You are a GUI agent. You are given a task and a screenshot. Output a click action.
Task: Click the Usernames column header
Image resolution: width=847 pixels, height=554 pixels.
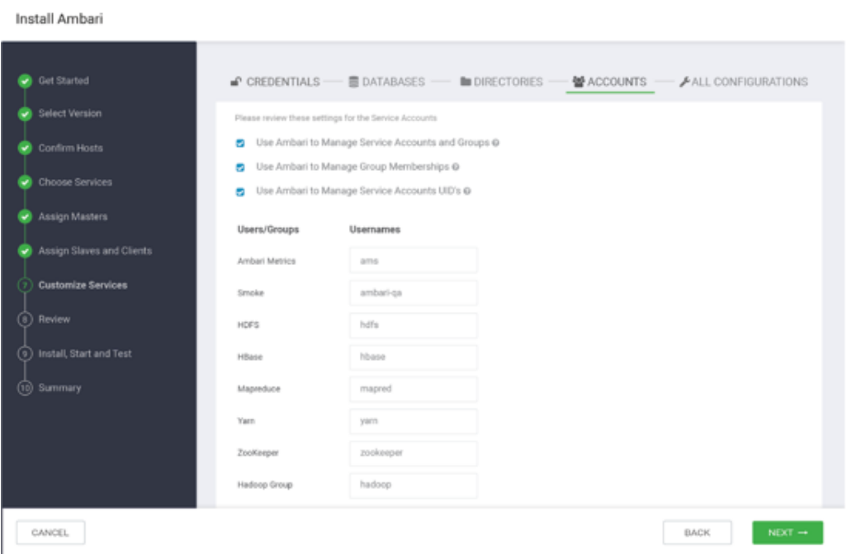tap(375, 230)
